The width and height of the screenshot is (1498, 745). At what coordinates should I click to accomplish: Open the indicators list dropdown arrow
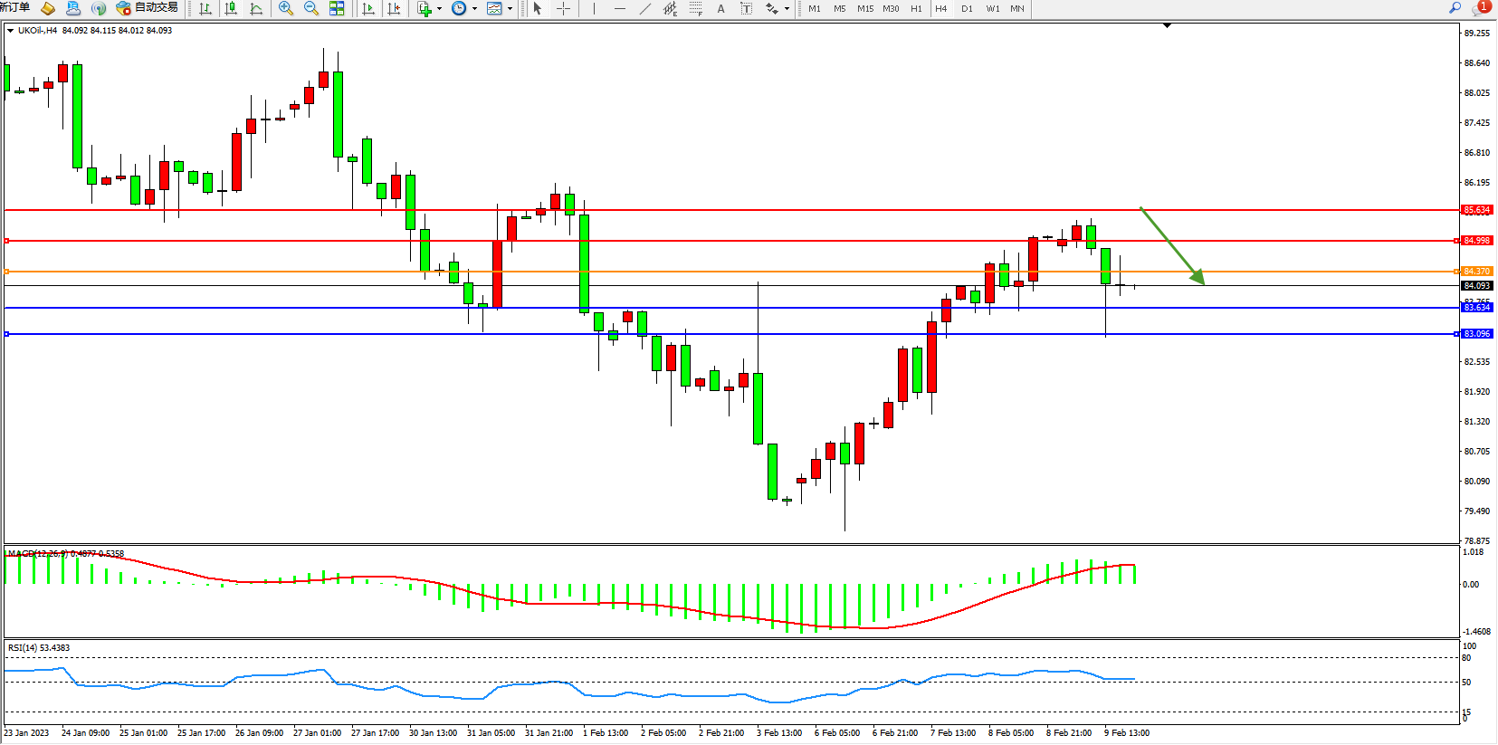tap(439, 9)
